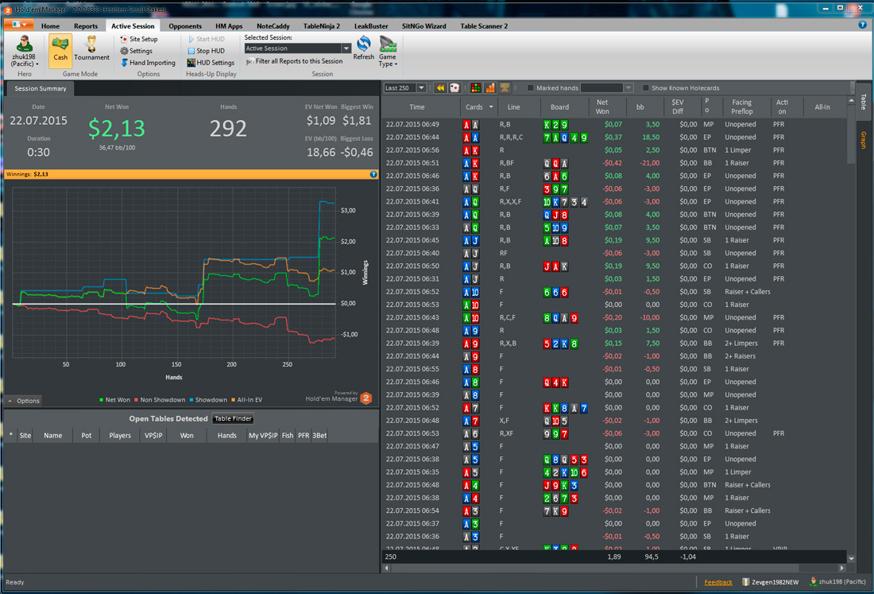Sort open tables by VP$IP column
Image resolution: width=874 pixels, height=594 pixels.
point(153,436)
